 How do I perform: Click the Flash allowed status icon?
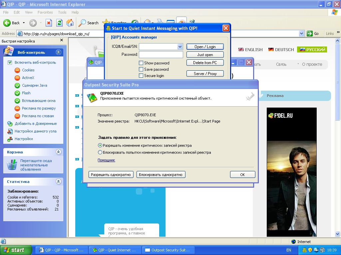(17, 93)
